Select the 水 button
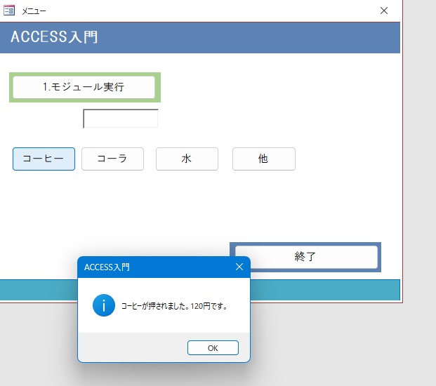 (x=187, y=159)
